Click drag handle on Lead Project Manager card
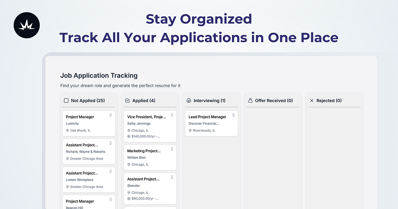The image size is (398, 209). [x=234, y=115]
